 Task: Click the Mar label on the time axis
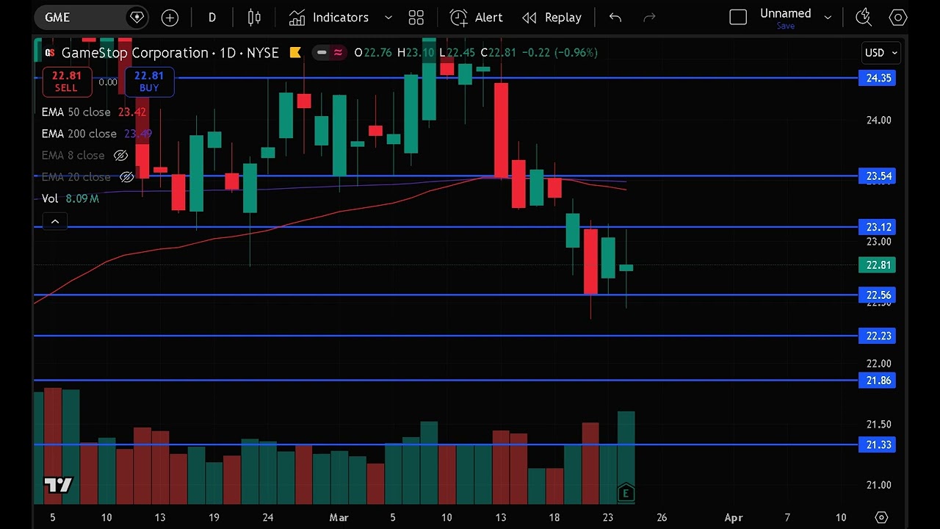[x=339, y=517]
